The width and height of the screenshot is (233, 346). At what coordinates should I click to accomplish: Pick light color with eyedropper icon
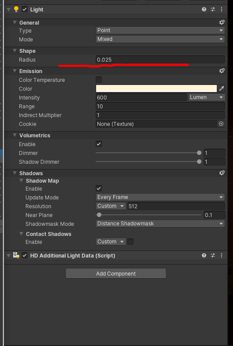pyautogui.click(x=221, y=88)
